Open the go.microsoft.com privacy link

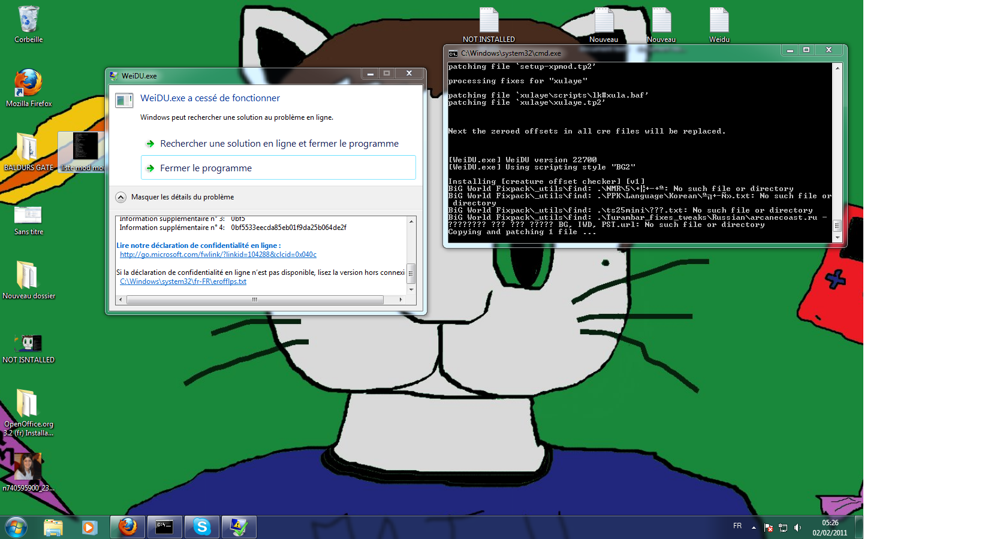click(x=218, y=255)
